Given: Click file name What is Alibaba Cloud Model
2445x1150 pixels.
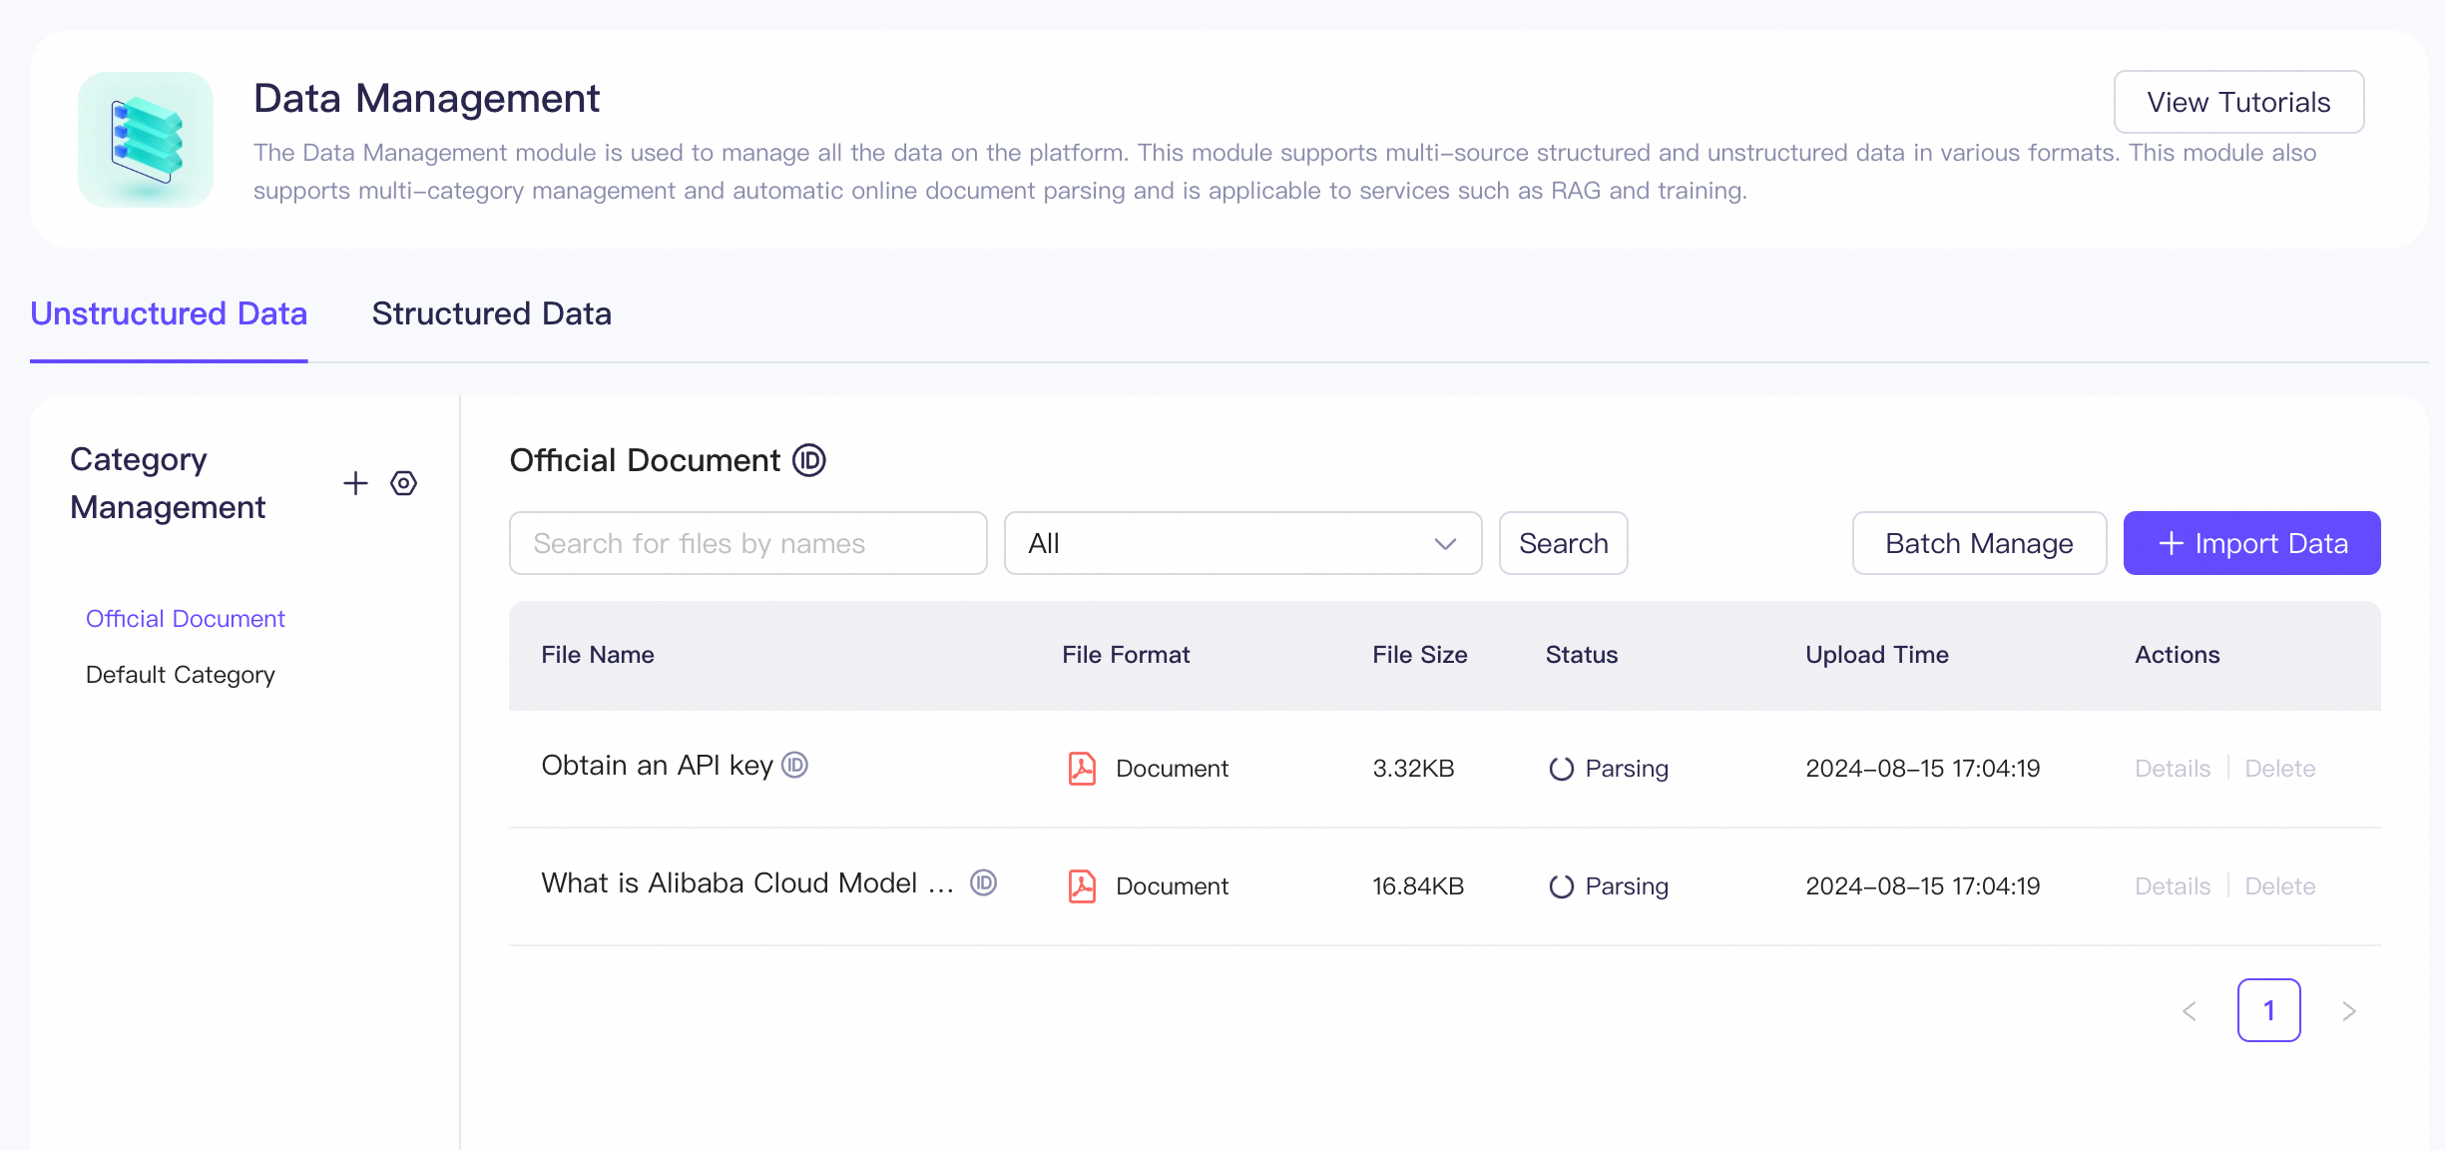Looking at the screenshot, I should coord(747,882).
